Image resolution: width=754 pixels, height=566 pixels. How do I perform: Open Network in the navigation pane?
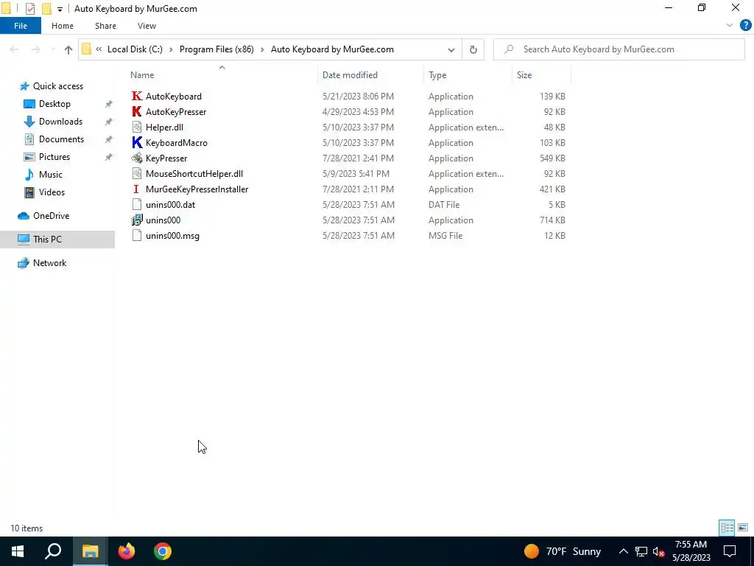pos(49,263)
